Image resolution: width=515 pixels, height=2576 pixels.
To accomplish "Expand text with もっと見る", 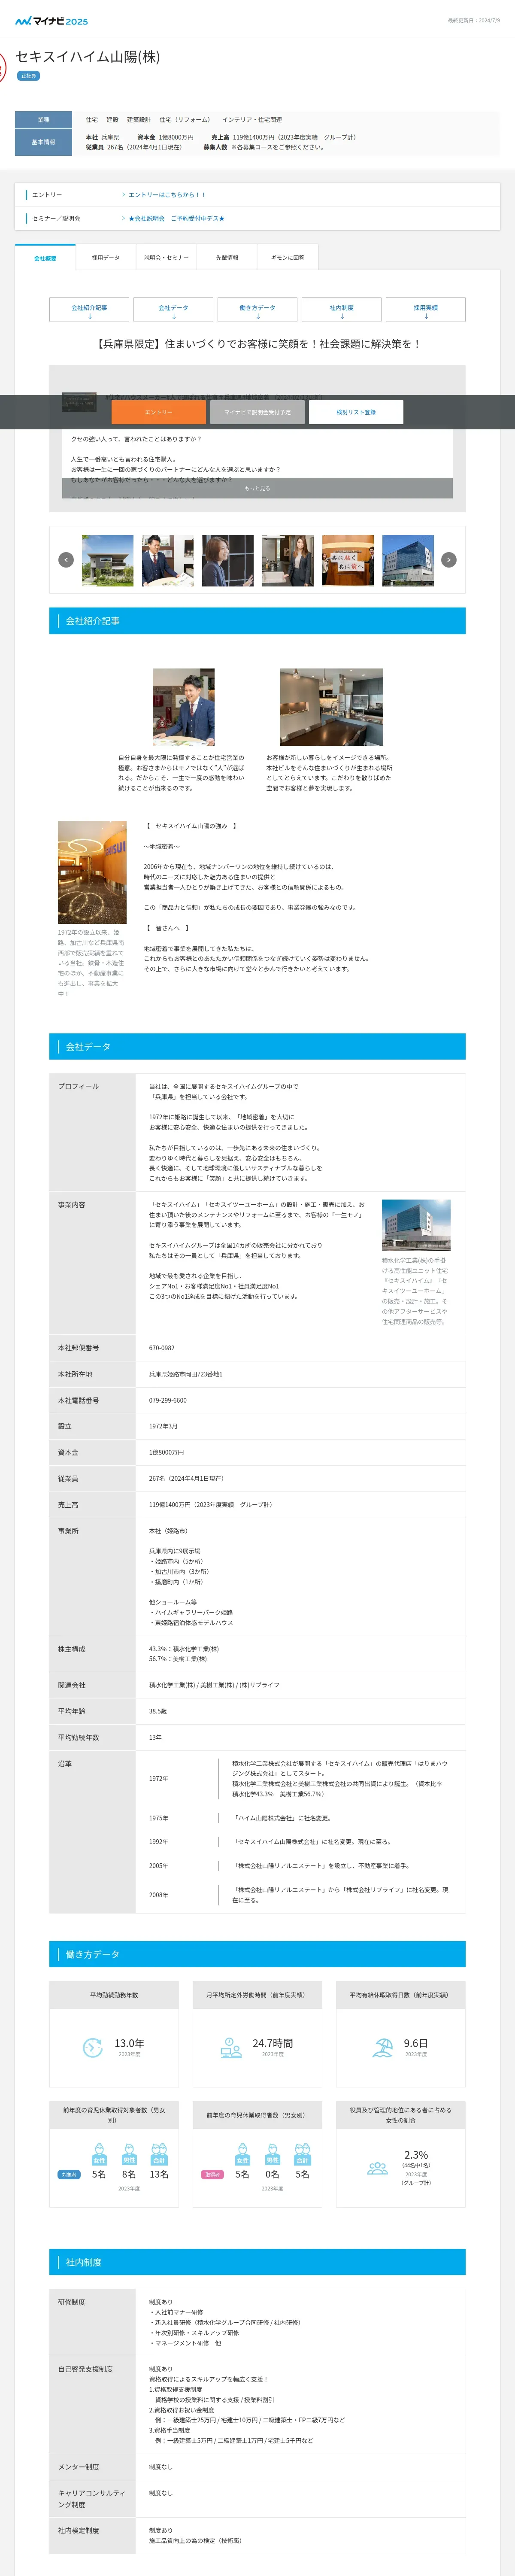I will point(257,488).
